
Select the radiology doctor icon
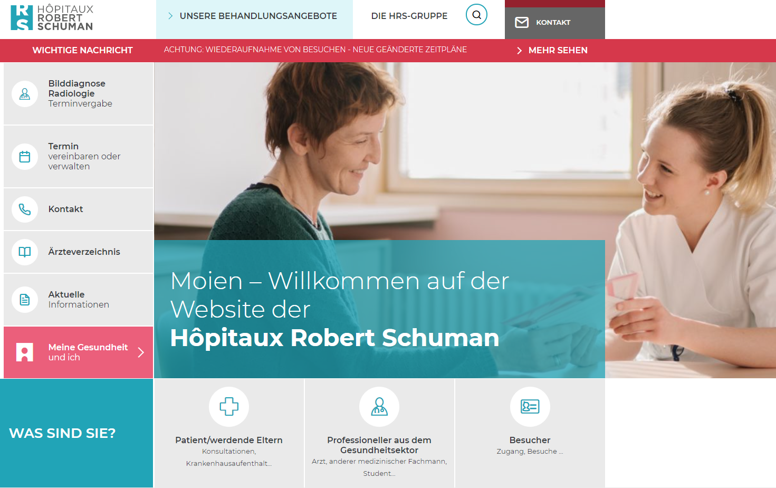pos(25,94)
